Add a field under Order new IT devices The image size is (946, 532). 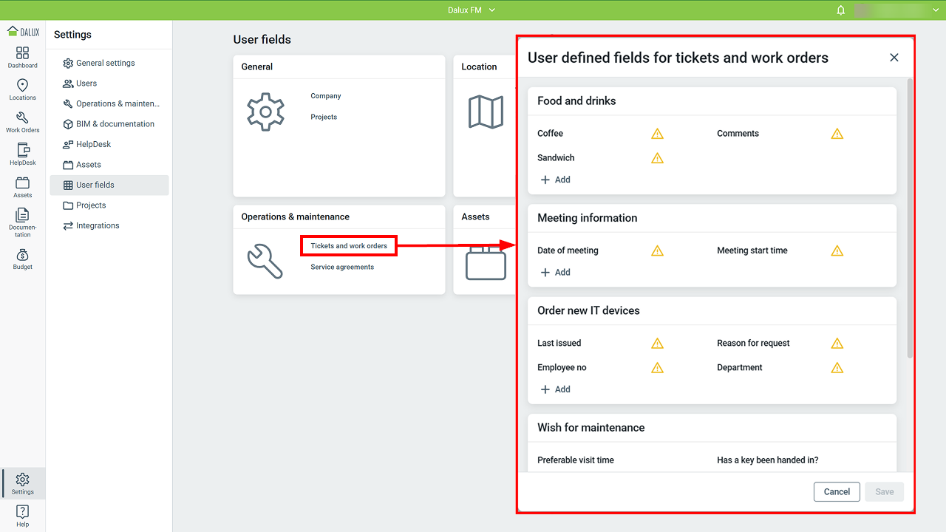[556, 389]
